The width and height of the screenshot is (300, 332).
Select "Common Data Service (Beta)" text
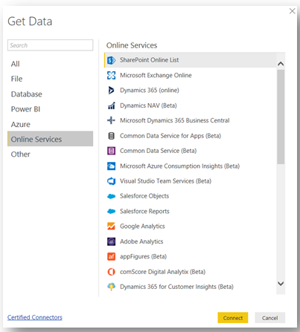(x=159, y=151)
